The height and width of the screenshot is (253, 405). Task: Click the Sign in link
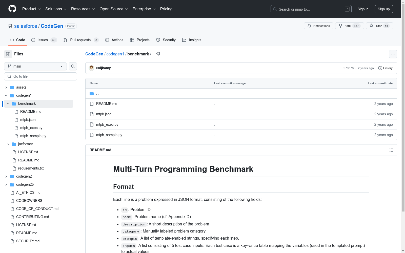[363, 9]
